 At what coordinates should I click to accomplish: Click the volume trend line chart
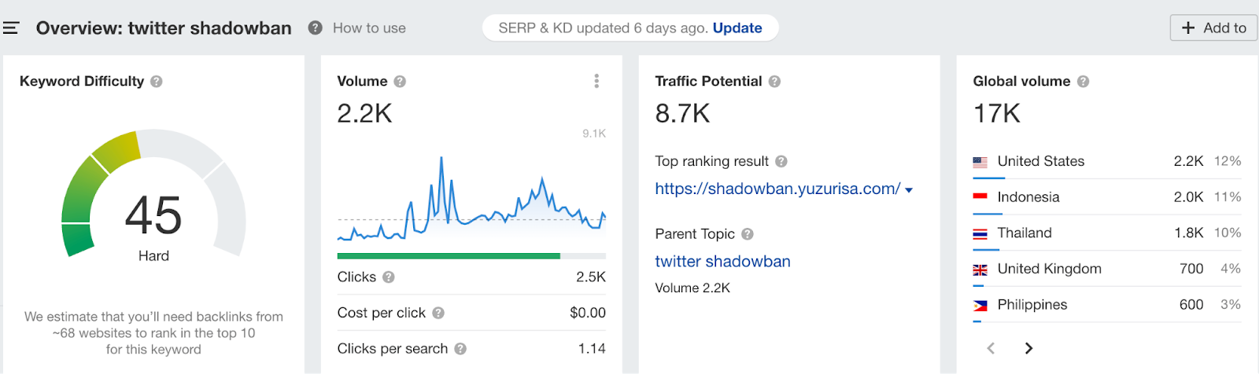pos(471,199)
